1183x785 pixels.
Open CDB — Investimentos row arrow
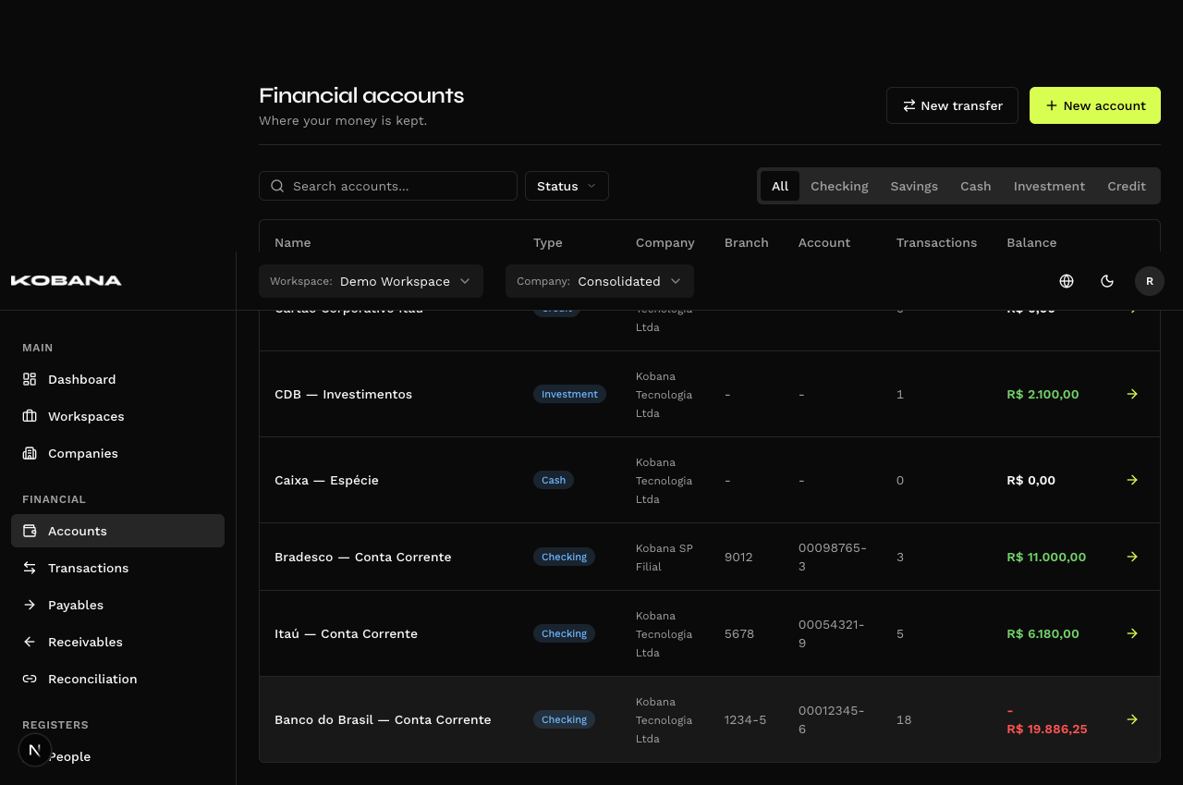pyautogui.click(x=1132, y=394)
